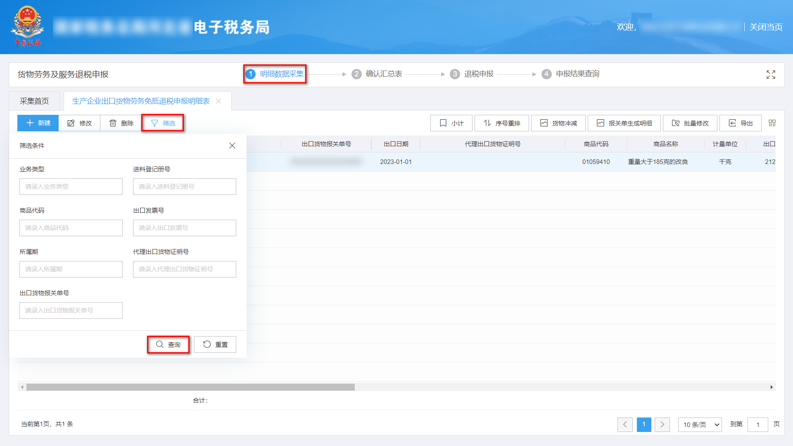Image resolution: width=793 pixels, height=446 pixels.
Task: Click the 新建 icon to create a record
Action: point(38,123)
